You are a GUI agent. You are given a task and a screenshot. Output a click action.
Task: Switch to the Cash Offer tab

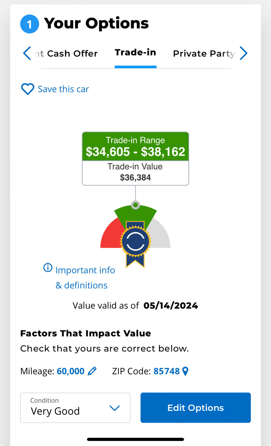66,54
